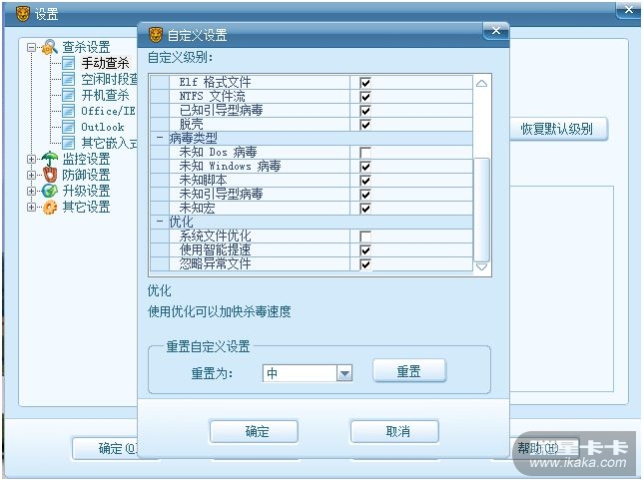
Task: Click the tiger logo in 设置 window title
Action: (x=23, y=14)
